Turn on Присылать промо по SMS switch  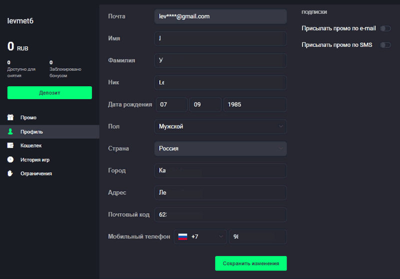[385, 45]
